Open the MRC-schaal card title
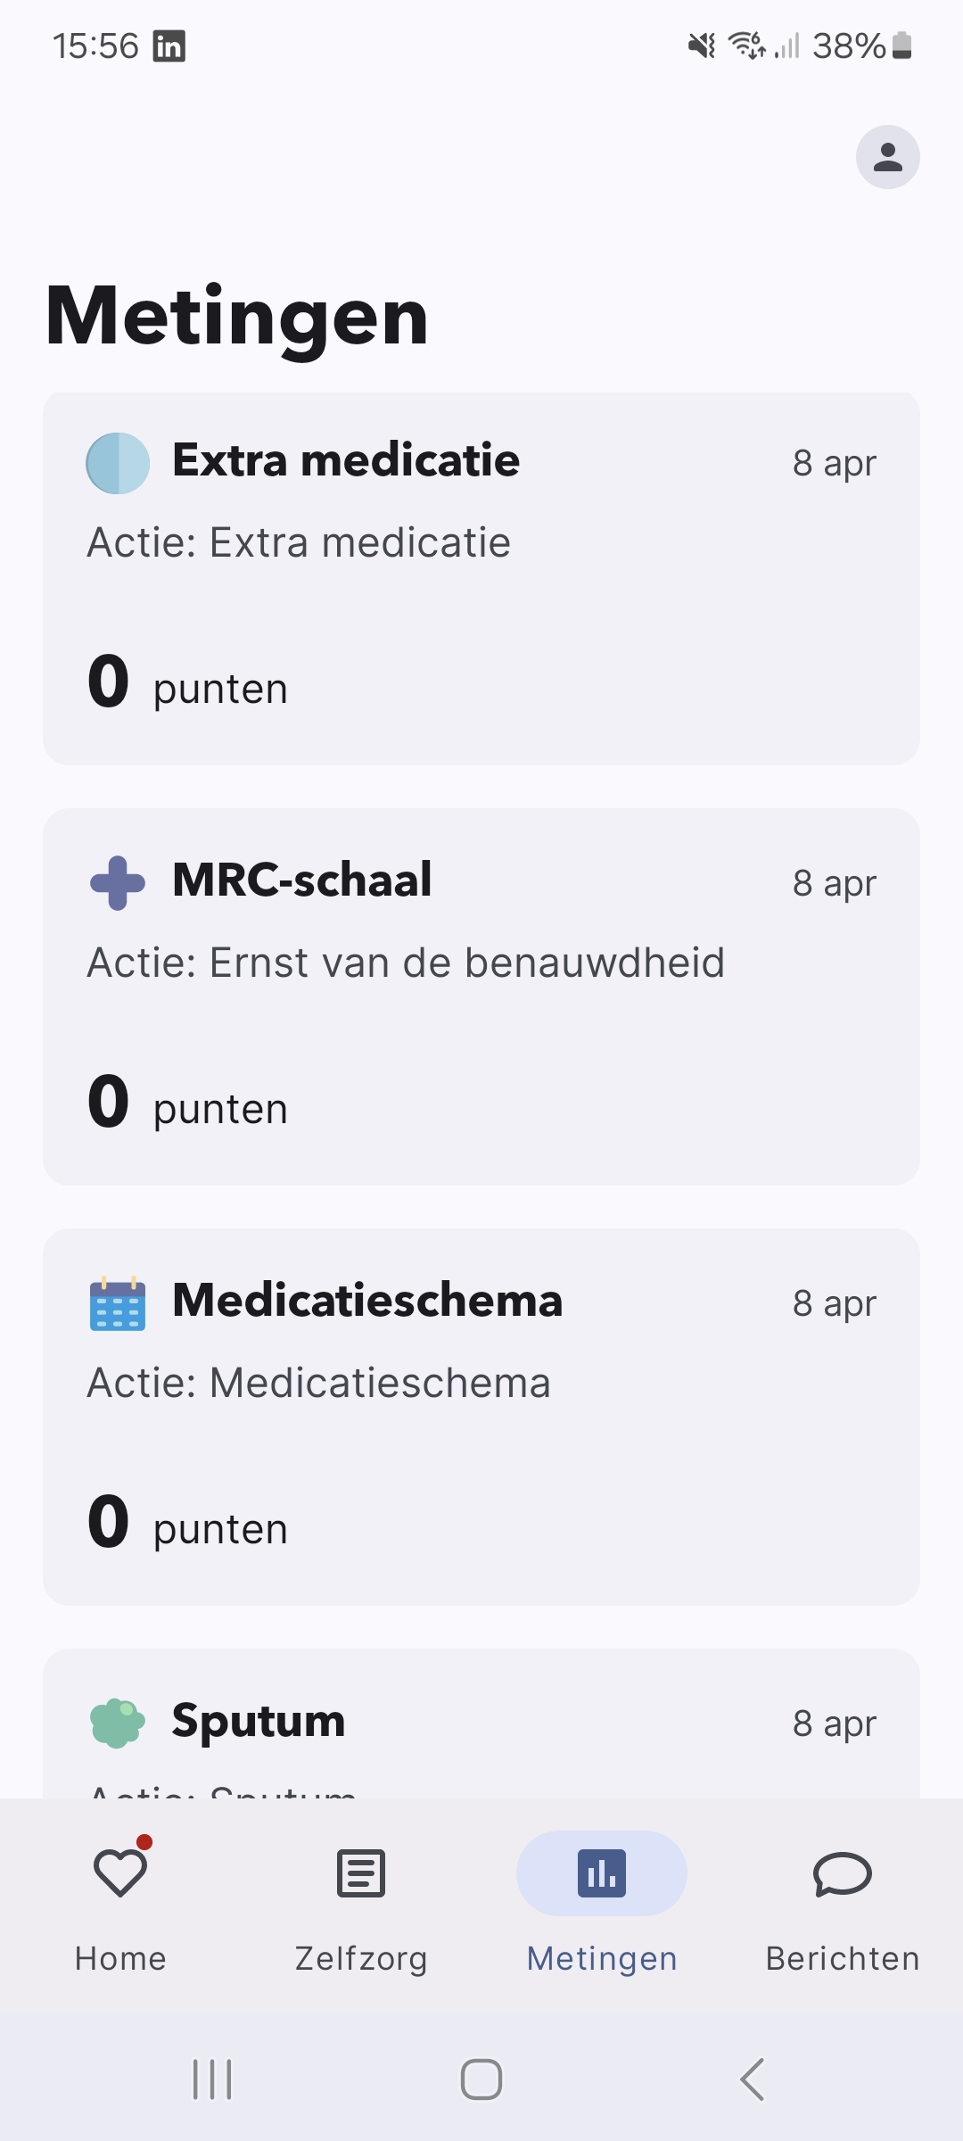The width and height of the screenshot is (963, 2141). pyautogui.click(x=302, y=880)
